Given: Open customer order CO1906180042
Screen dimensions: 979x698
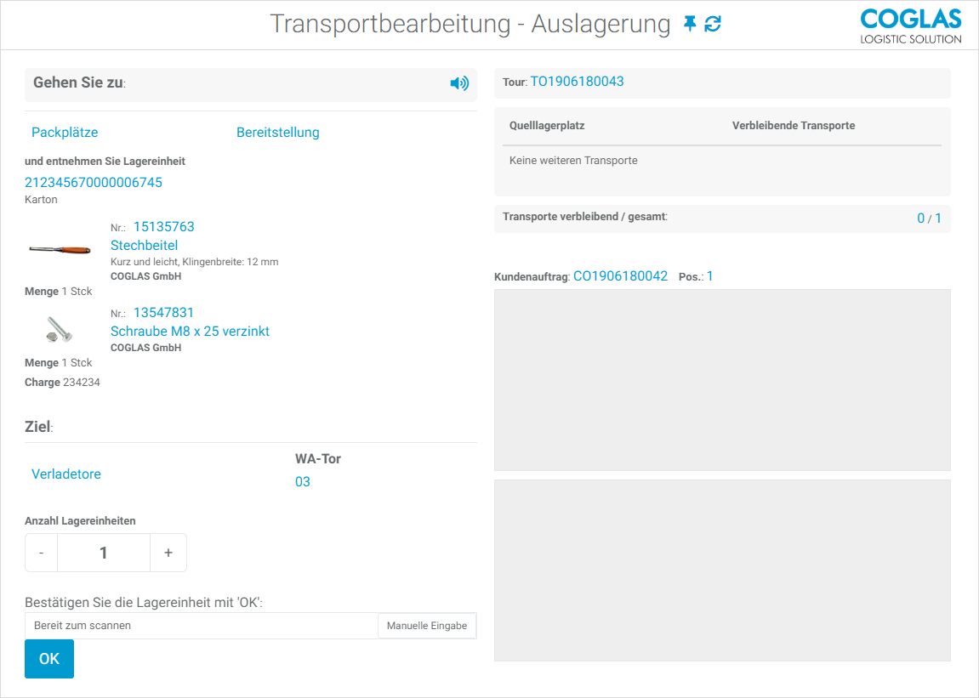Looking at the screenshot, I should [621, 276].
